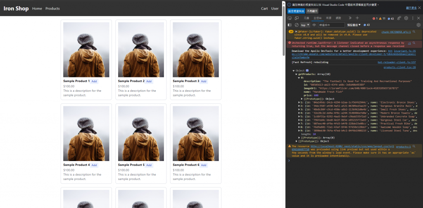The width and height of the screenshot is (423, 208).
Task: Open the default log levels dropdown
Action: (354, 25)
